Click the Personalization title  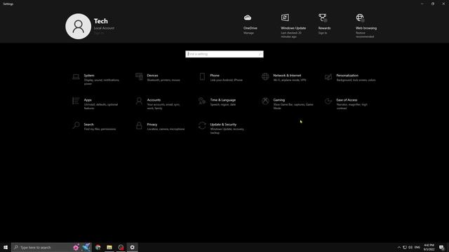point(347,76)
